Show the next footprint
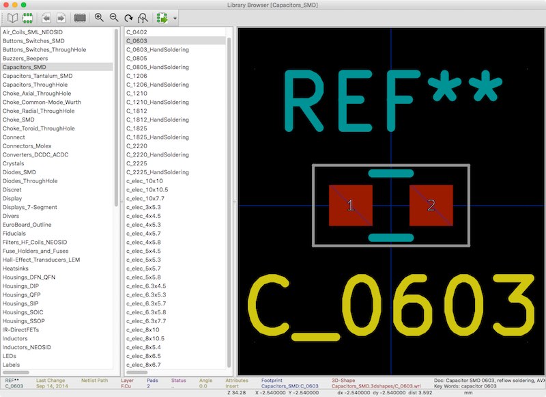This screenshot has height=397, width=546. coord(61,18)
